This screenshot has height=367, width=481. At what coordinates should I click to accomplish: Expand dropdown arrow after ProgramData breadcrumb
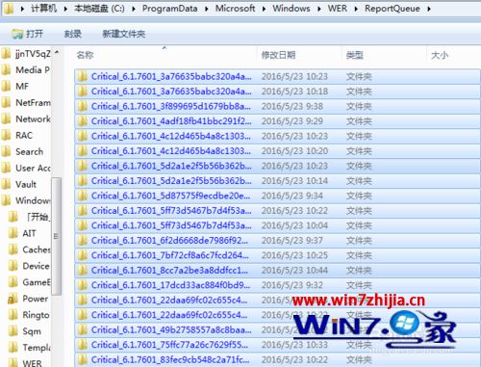[206, 9]
